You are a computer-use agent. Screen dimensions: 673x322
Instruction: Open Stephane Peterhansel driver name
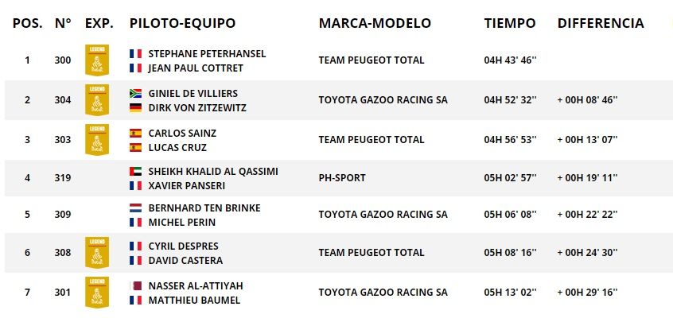pos(207,54)
